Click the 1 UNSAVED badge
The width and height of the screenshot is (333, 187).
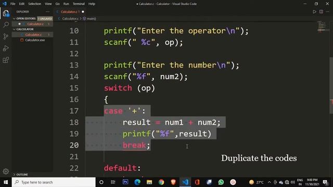(x=45, y=19)
